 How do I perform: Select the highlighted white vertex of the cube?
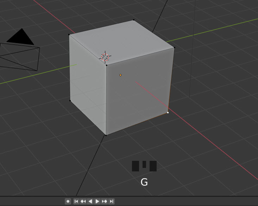click(168, 113)
